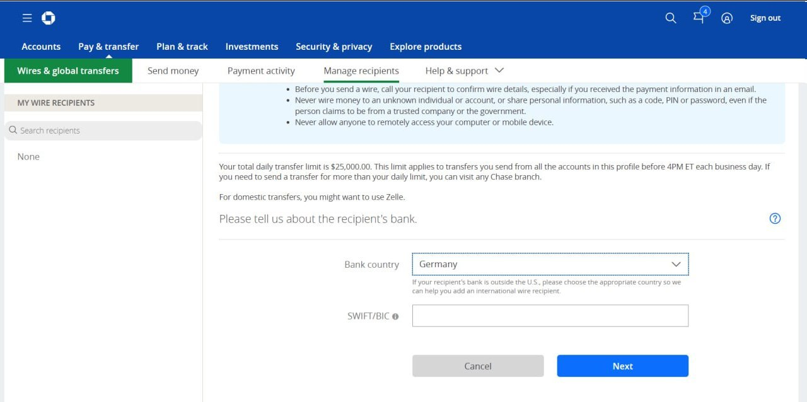The width and height of the screenshot is (807, 402).
Task: Open the Plan & track menu
Action: coord(182,47)
